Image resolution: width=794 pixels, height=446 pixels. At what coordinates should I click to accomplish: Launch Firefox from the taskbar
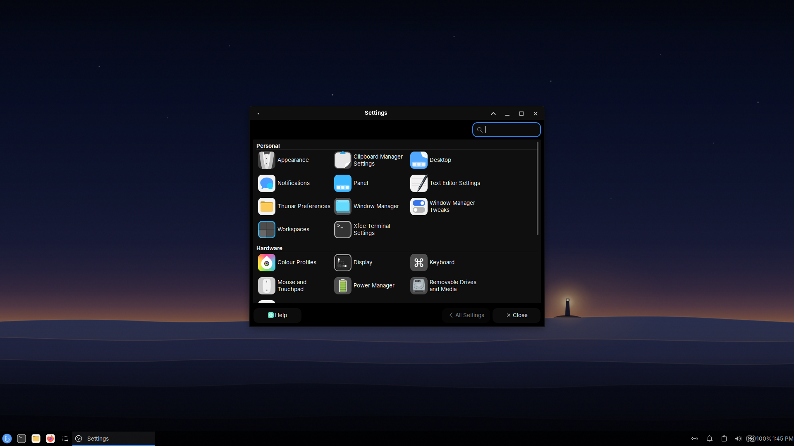[x=50, y=439]
